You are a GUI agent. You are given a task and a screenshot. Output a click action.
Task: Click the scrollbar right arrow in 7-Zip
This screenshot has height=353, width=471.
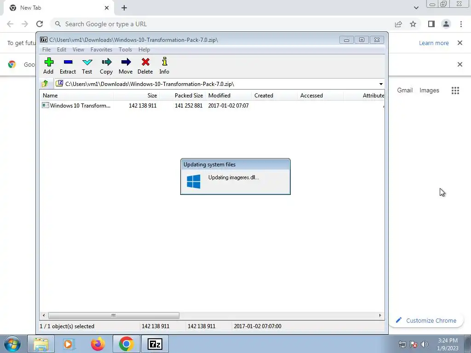[380, 315]
